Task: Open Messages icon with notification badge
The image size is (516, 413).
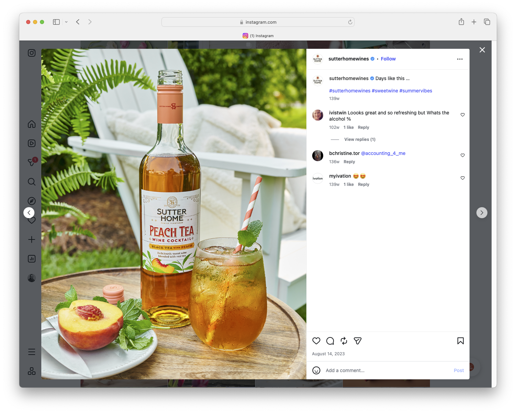Action: pos(32,162)
